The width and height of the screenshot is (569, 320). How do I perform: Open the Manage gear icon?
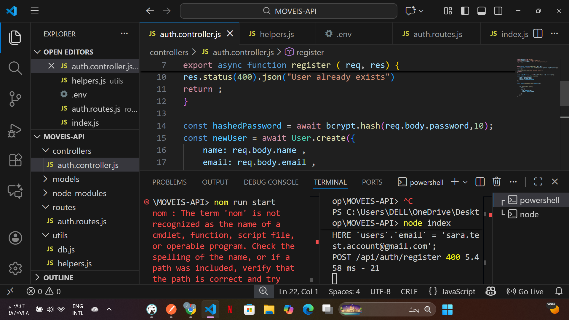(x=15, y=268)
